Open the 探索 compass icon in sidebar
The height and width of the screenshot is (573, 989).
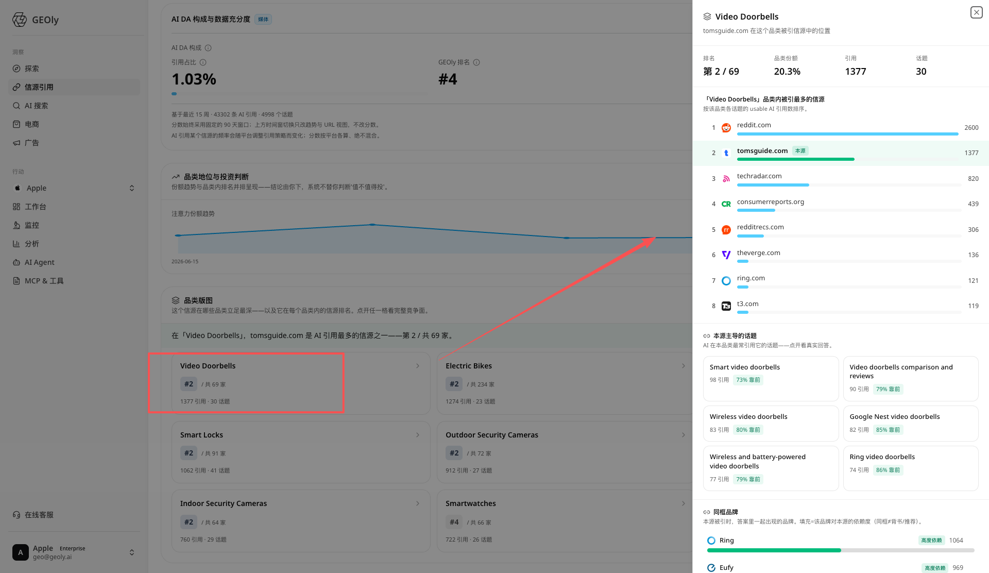tap(16, 69)
